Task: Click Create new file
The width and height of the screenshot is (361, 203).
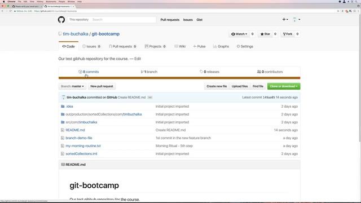Action: (217, 86)
